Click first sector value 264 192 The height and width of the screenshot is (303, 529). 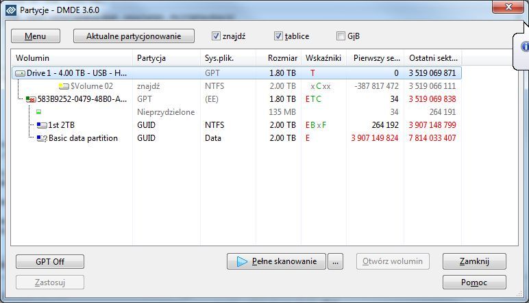click(385, 125)
